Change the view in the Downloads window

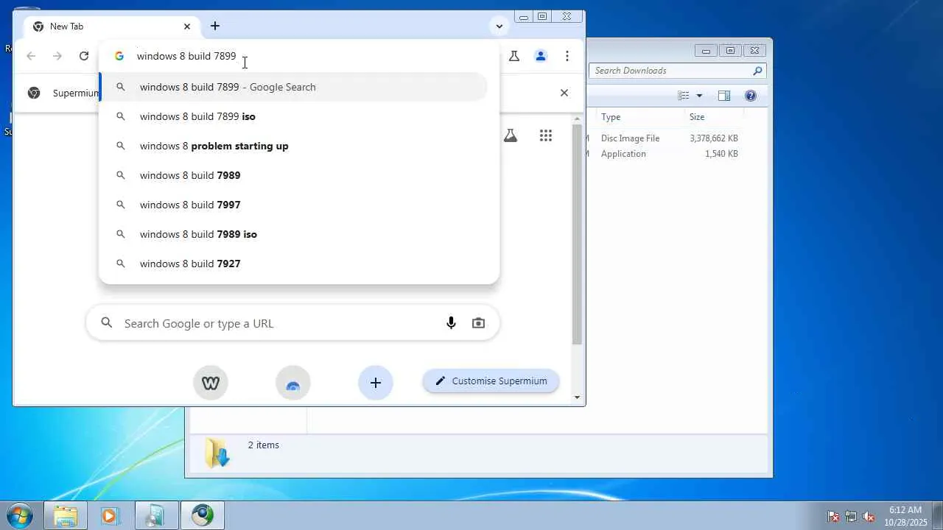coord(684,96)
